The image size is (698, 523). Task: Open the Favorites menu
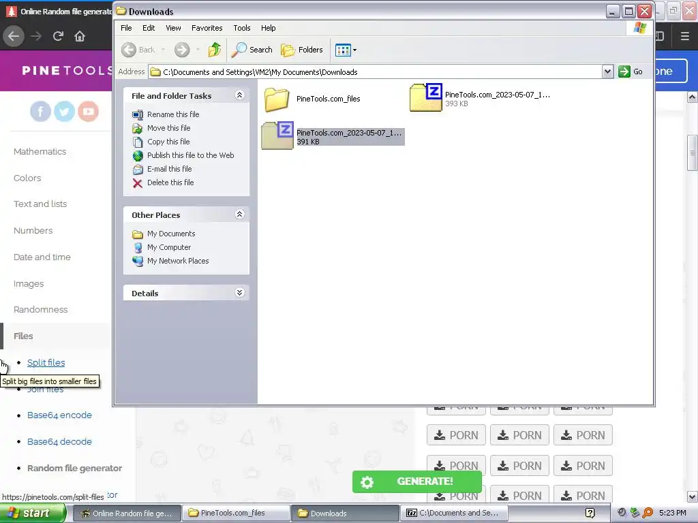coord(207,27)
